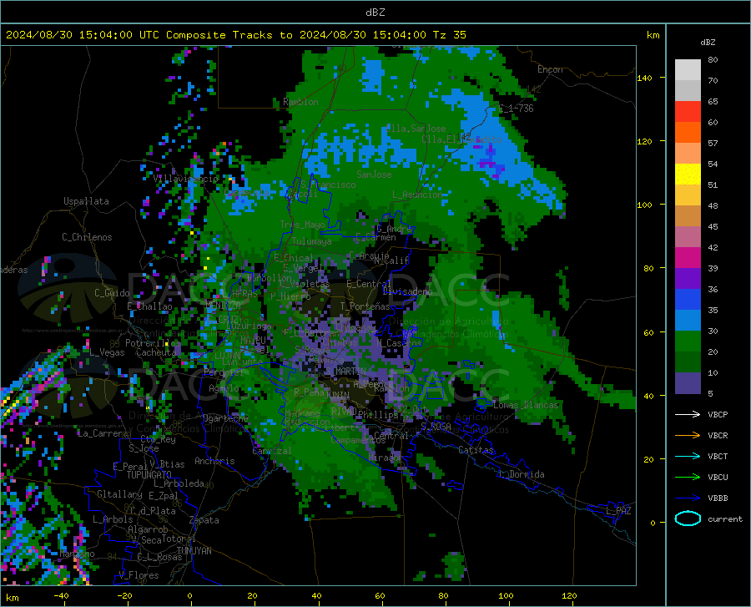Click the L_Asuncion map label

coord(417,195)
